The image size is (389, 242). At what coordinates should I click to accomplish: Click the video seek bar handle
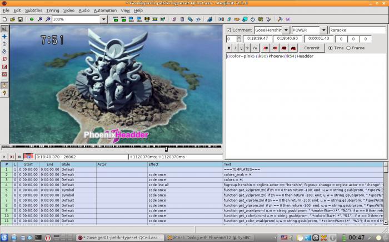click(x=166, y=149)
